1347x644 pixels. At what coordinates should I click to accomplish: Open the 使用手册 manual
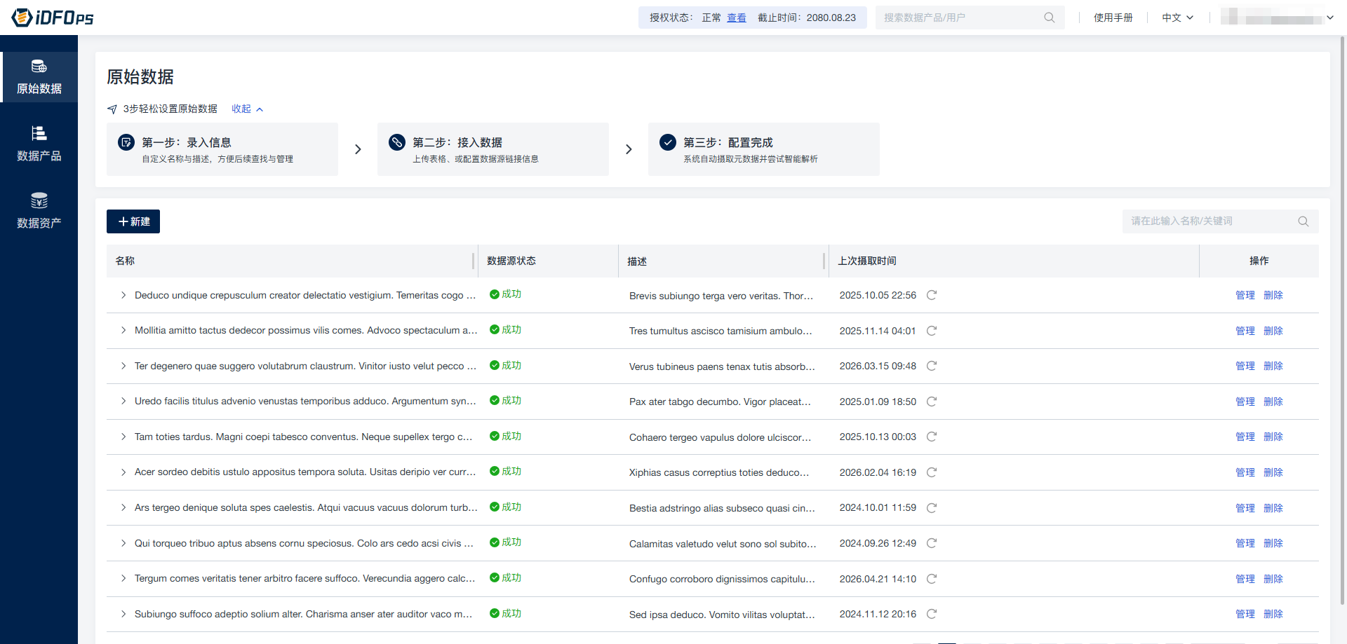pos(1113,18)
